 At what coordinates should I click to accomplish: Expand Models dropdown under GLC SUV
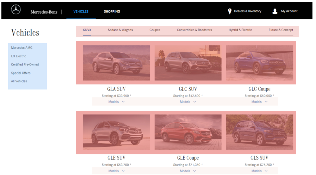(x=188, y=102)
